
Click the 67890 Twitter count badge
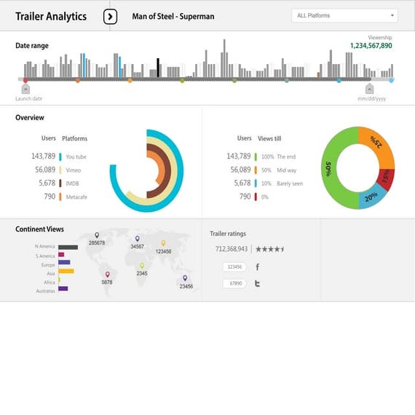click(x=235, y=283)
